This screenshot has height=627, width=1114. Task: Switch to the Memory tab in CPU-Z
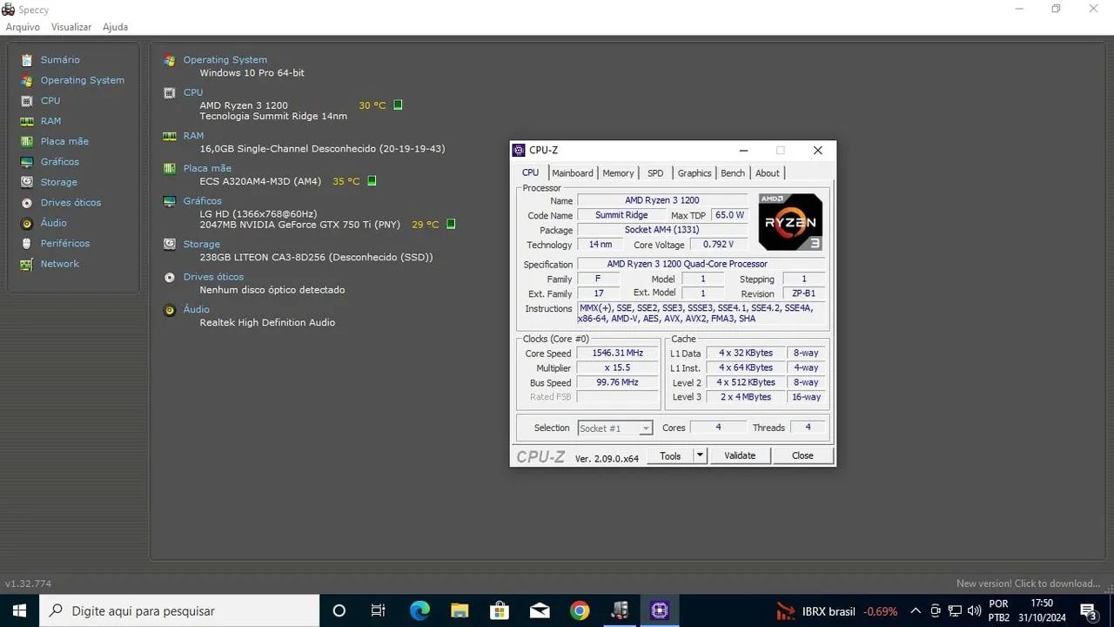click(618, 172)
